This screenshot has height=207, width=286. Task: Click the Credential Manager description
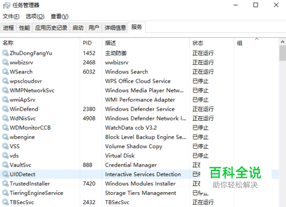pyautogui.click(x=131, y=165)
